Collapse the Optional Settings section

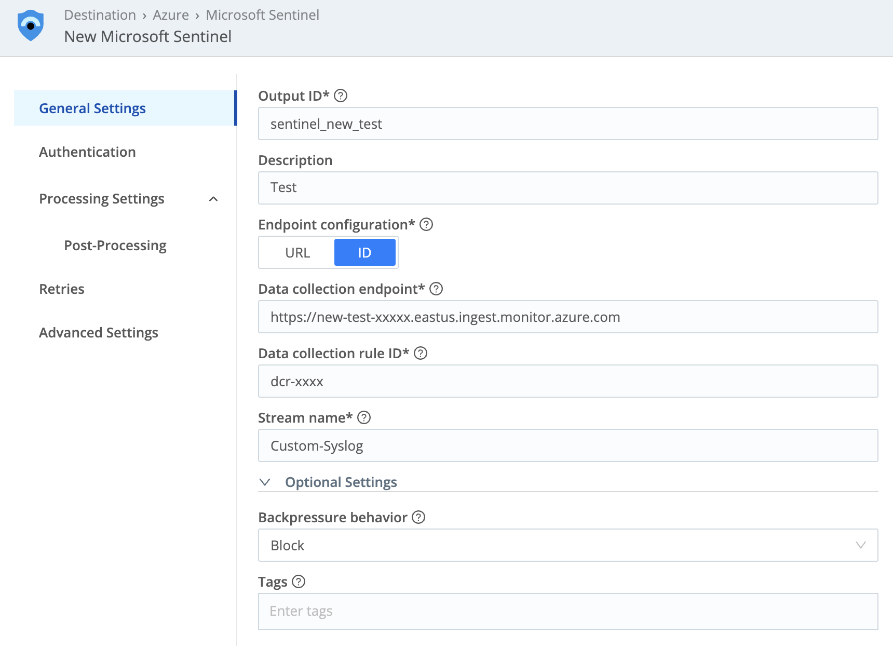266,482
